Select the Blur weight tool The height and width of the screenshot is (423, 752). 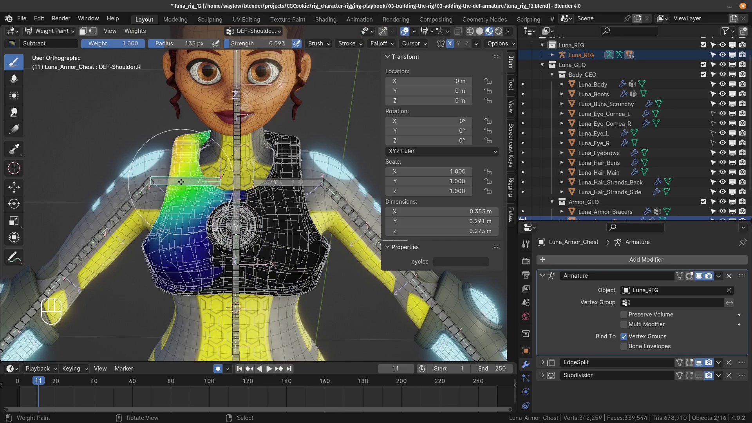14,79
